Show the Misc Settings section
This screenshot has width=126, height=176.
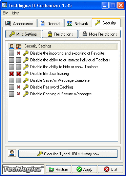pyautogui.click(x=23, y=34)
